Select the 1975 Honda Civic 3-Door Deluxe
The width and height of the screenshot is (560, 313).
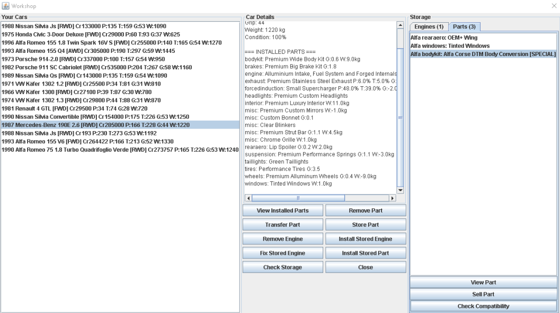click(120, 34)
